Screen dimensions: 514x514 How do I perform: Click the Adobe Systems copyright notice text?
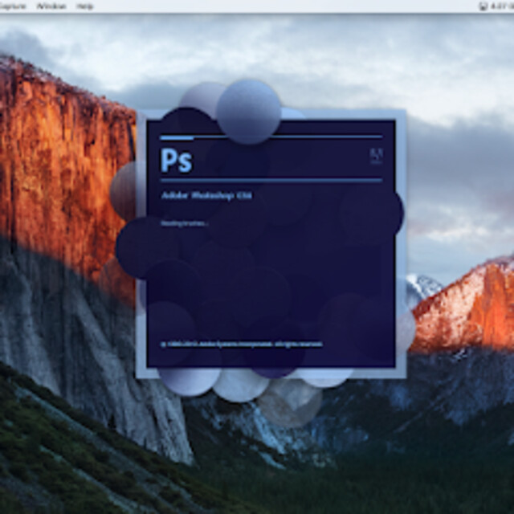point(242,345)
